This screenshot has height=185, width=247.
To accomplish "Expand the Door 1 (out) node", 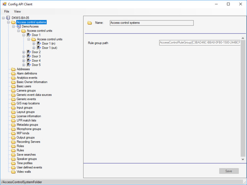I will [x=34, y=48].
